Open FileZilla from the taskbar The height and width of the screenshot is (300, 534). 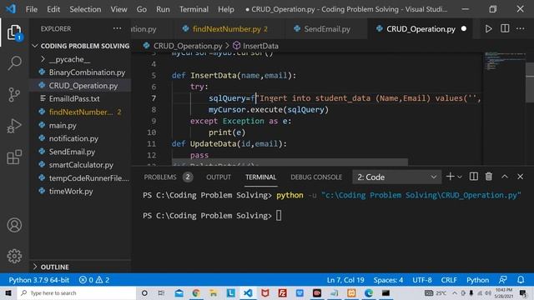282,293
